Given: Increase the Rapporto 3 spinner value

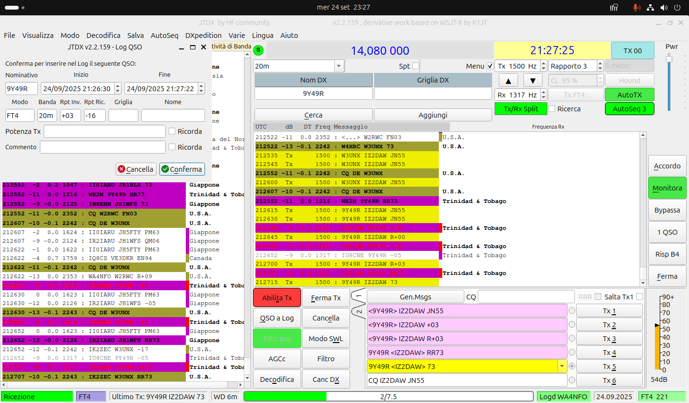Looking at the screenshot, I should 600,63.
